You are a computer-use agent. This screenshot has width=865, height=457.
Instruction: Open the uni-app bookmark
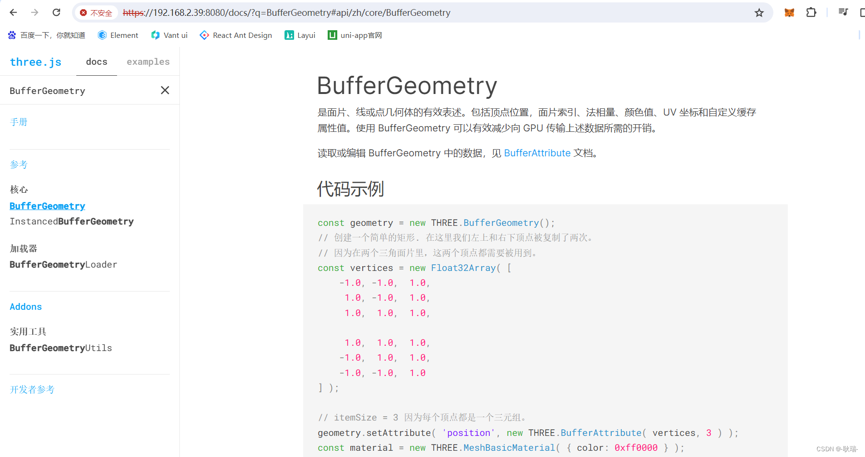click(355, 35)
